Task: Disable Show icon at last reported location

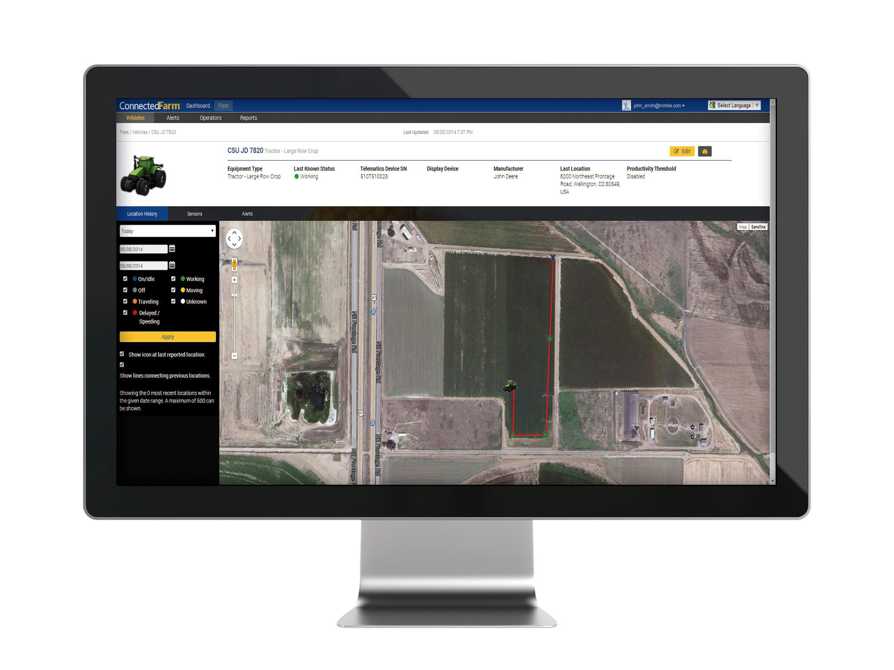Action: [122, 354]
